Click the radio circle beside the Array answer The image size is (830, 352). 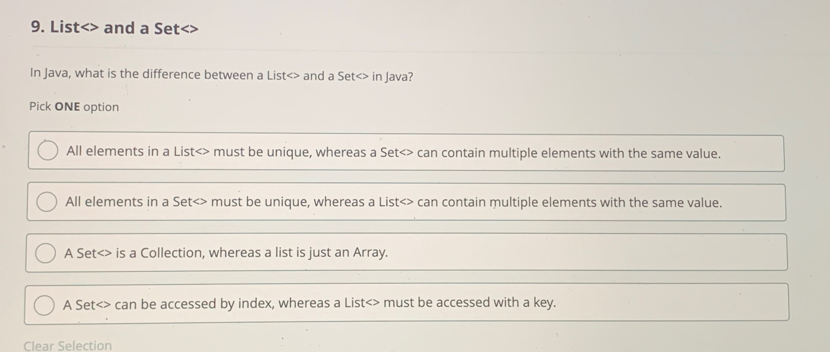pyautogui.click(x=46, y=252)
